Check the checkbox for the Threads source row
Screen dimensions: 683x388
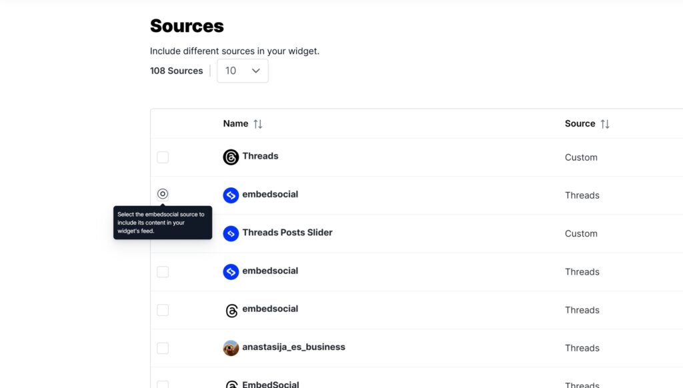(163, 157)
